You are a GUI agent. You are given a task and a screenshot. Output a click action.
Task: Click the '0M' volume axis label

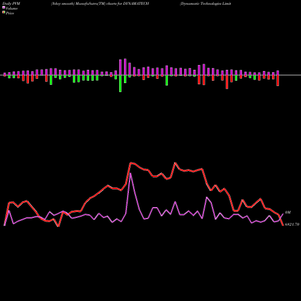[x=288, y=213]
